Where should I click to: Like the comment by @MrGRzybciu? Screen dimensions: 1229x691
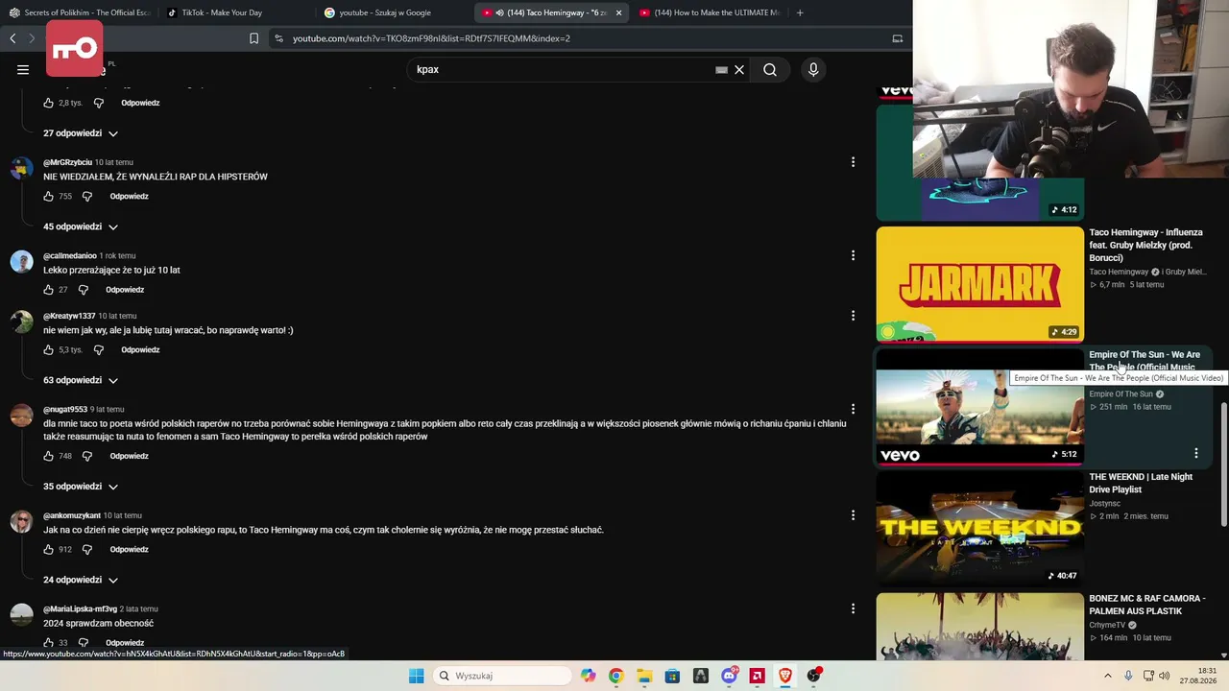click(49, 196)
